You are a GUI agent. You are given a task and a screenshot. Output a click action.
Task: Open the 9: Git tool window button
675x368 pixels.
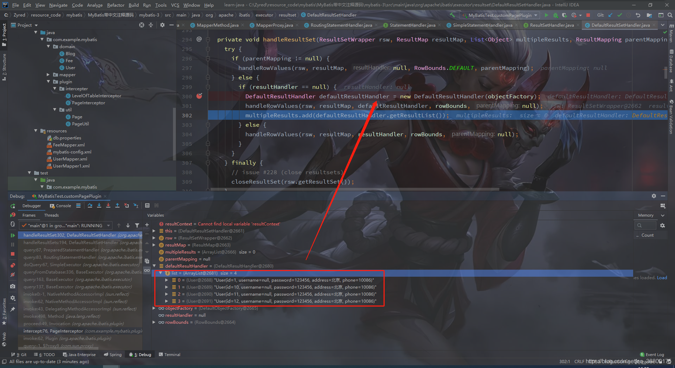(x=19, y=355)
